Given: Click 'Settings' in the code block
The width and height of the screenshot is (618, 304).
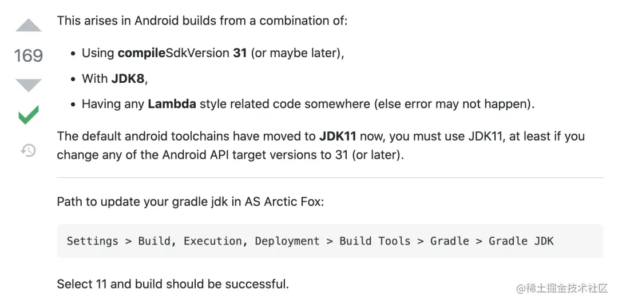Looking at the screenshot, I should click(x=92, y=241).
